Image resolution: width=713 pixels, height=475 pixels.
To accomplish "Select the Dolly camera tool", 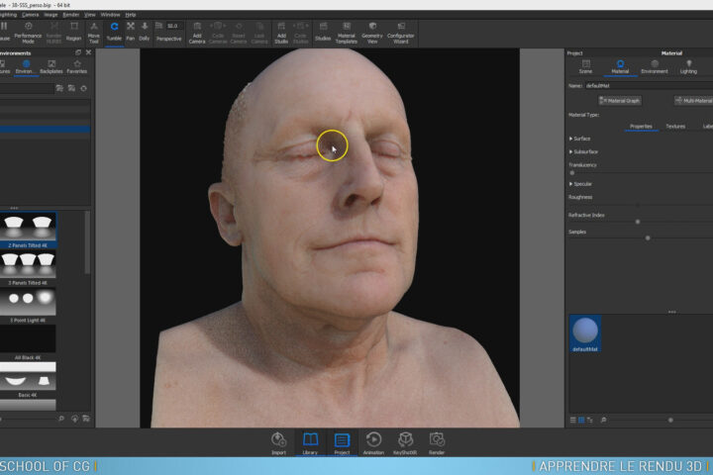I will (x=145, y=32).
